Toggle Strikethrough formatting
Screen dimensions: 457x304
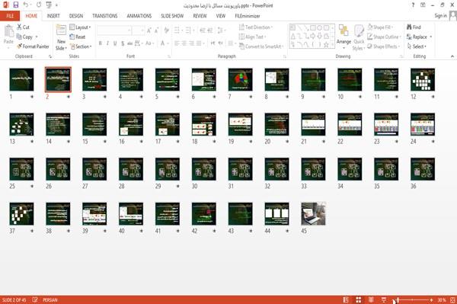click(130, 43)
